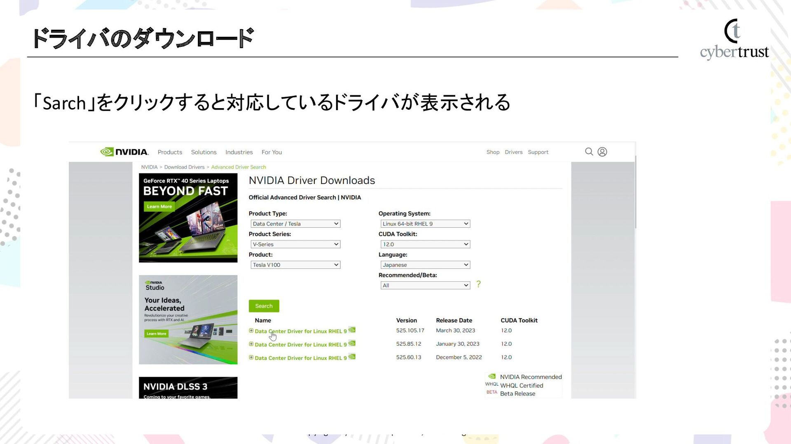Viewport: 791px width, 444px height.
Task: Open the Product dropdown showing Tesla V100
Action: click(x=295, y=265)
